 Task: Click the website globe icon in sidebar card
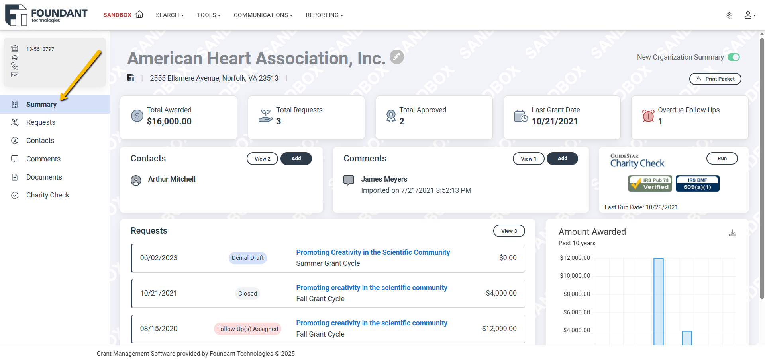(15, 58)
